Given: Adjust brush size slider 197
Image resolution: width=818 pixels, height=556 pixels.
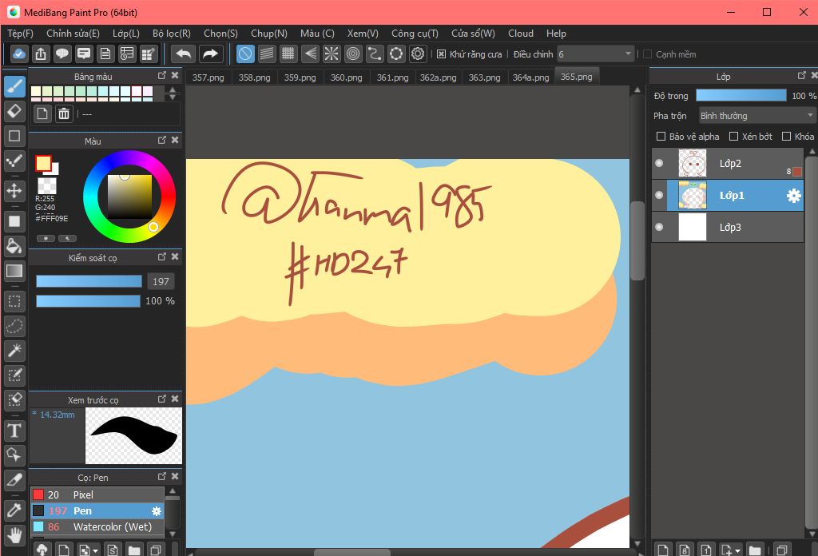Looking at the screenshot, I should (89, 282).
